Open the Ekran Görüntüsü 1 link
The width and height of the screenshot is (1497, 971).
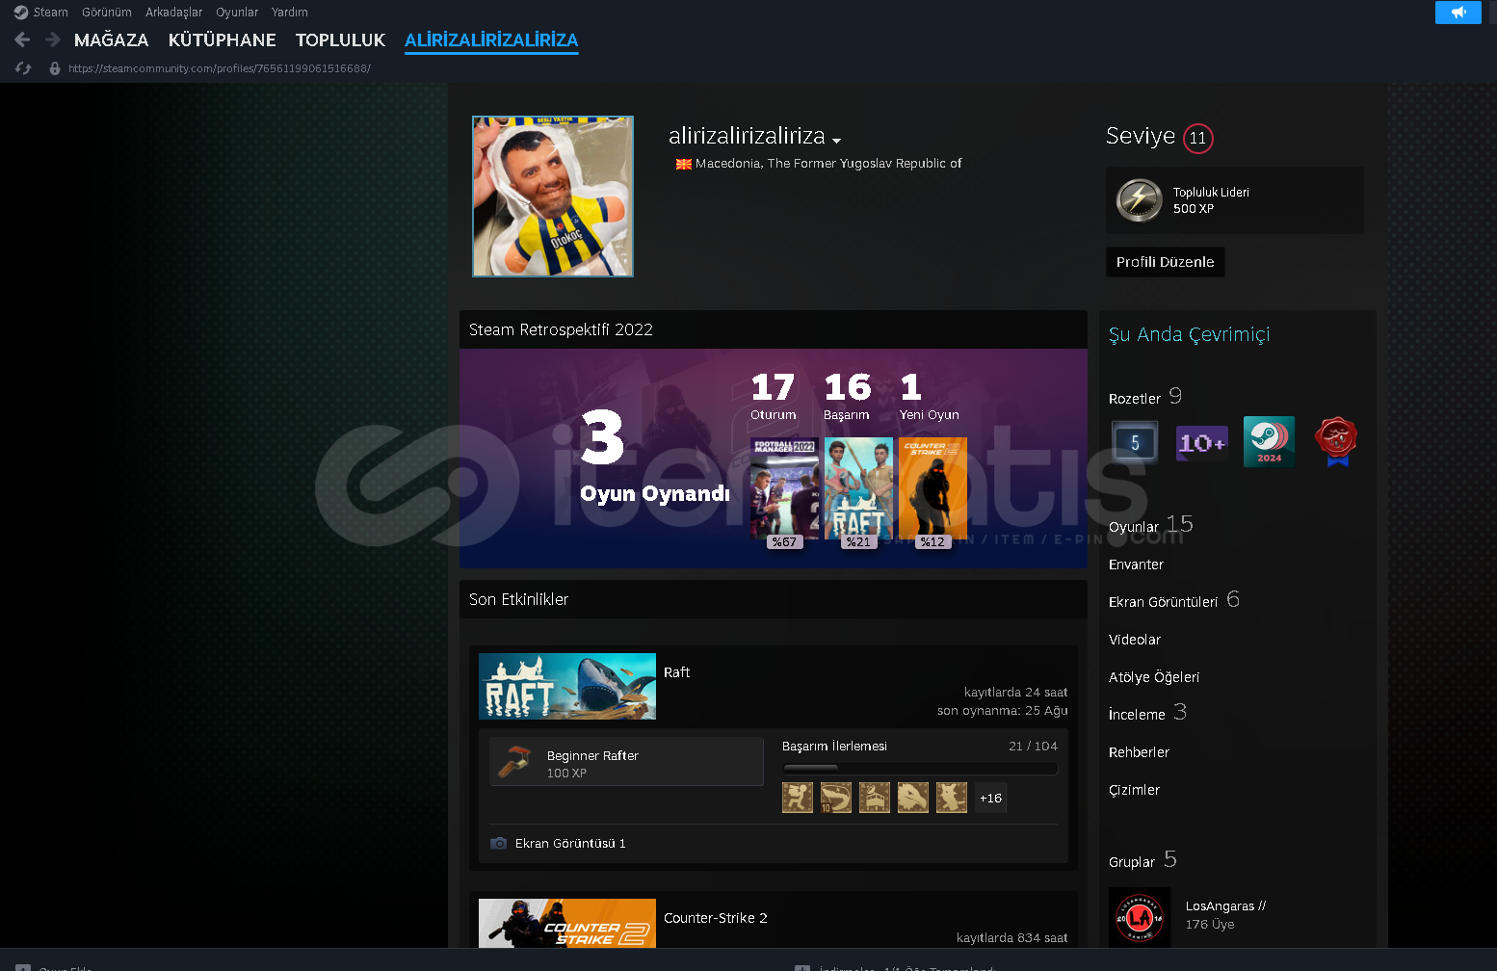pyautogui.click(x=570, y=844)
